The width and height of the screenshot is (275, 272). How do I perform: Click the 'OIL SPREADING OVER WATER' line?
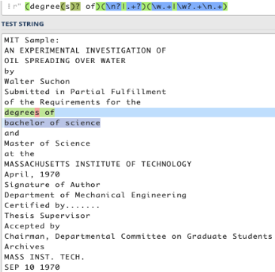pos(65,61)
